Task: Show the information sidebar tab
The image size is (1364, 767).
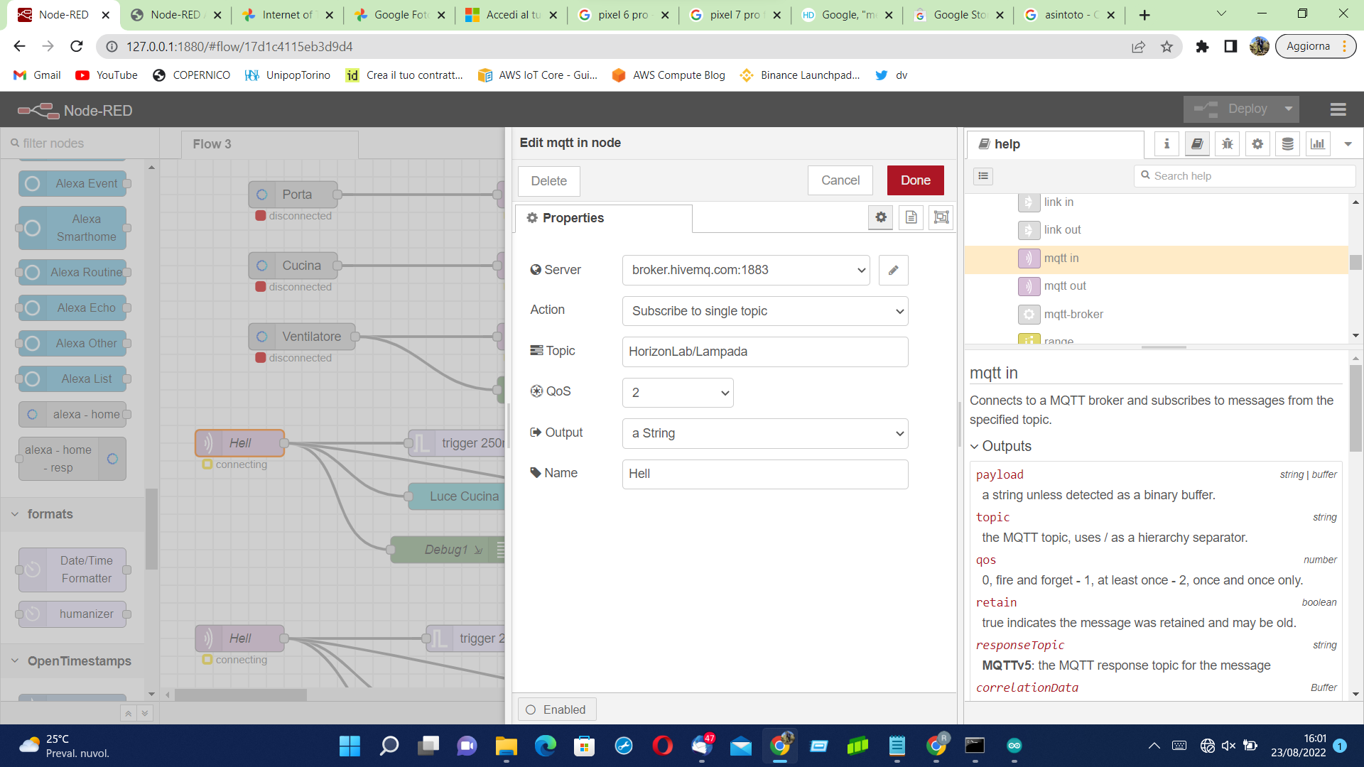Action: [x=1167, y=143]
